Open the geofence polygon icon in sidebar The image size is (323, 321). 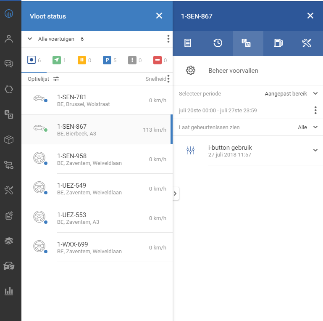(x=9, y=89)
